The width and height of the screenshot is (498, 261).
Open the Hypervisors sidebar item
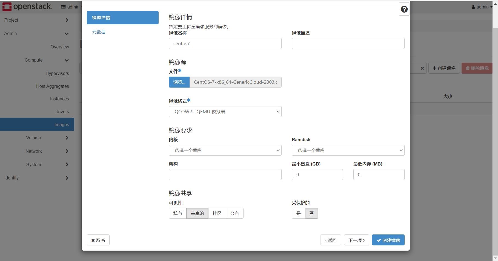pyautogui.click(x=57, y=73)
